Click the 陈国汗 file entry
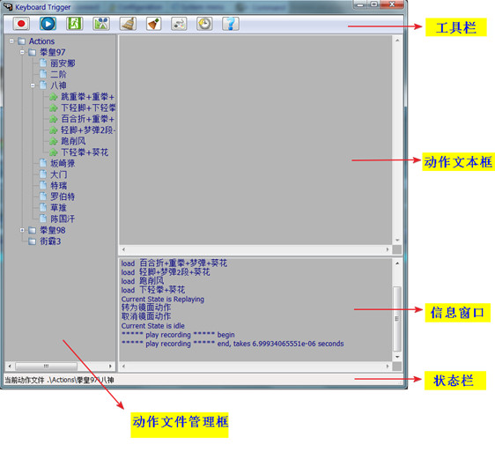This screenshot has height=452, width=495. point(63,219)
